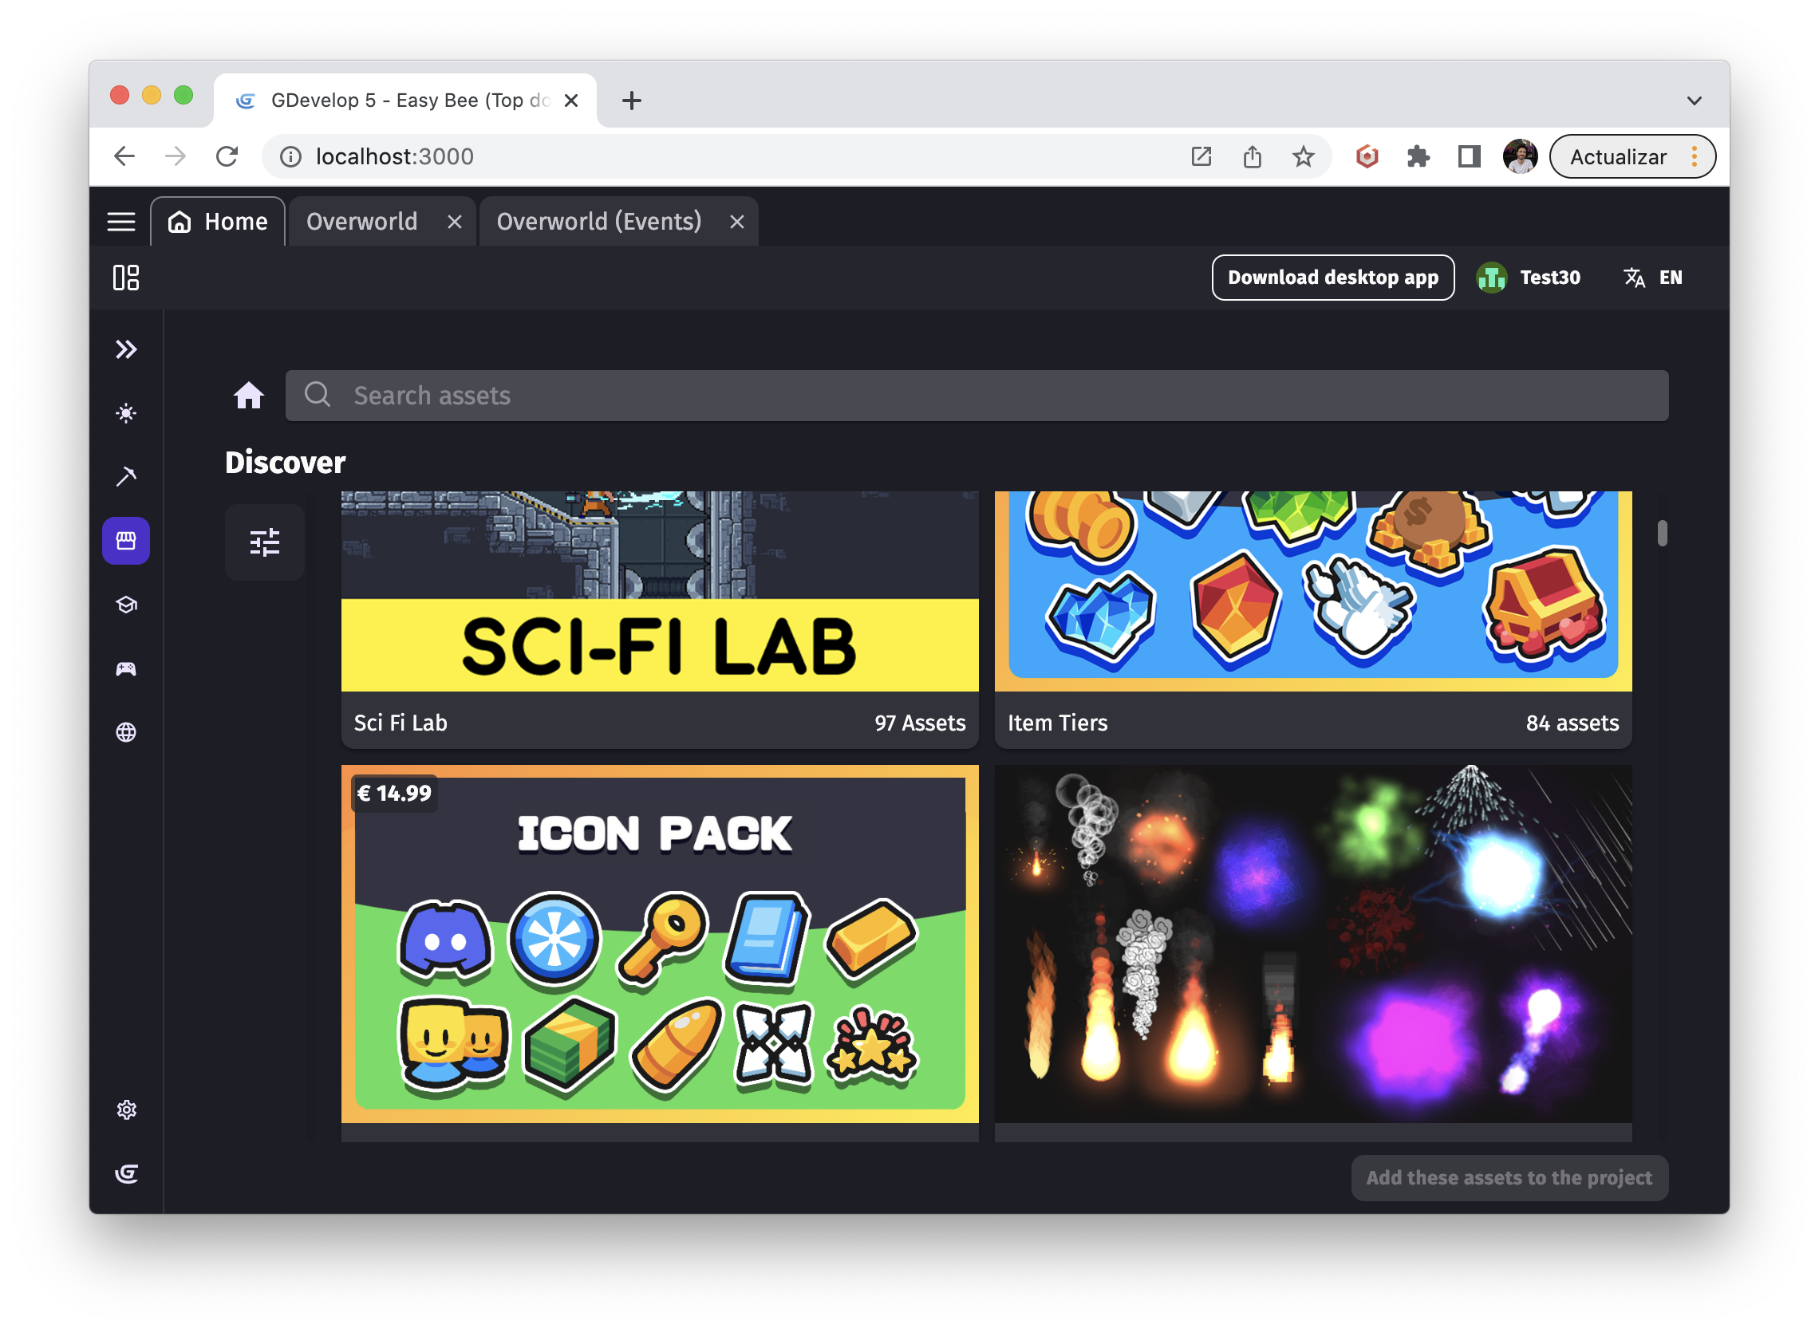Open the hamburger menu

(x=120, y=221)
